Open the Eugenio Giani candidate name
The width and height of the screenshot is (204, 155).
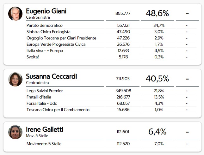[46, 11]
